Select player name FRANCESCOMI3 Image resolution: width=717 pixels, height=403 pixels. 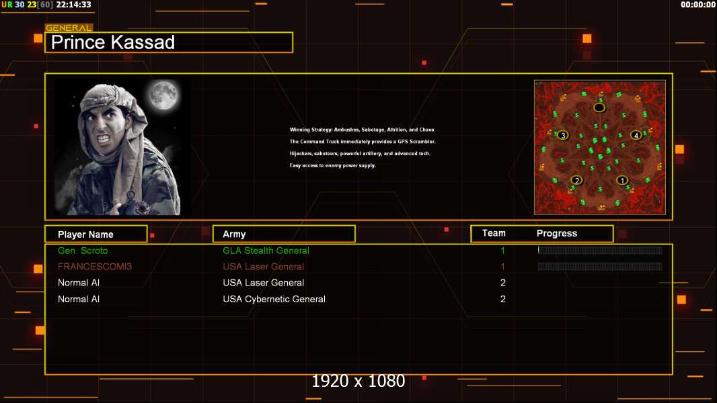coord(95,267)
